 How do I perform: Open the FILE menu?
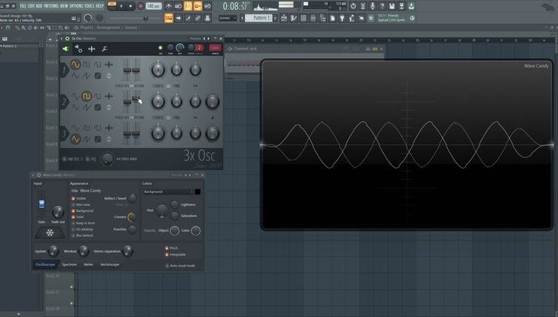pyautogui.click(x=23, y=6)
